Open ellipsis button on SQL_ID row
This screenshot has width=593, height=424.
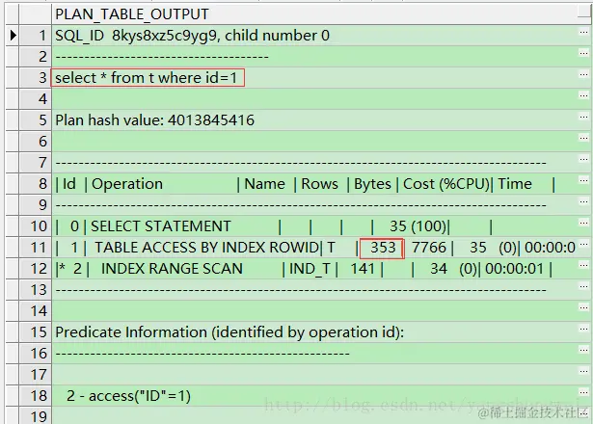[x=583, y=32]
